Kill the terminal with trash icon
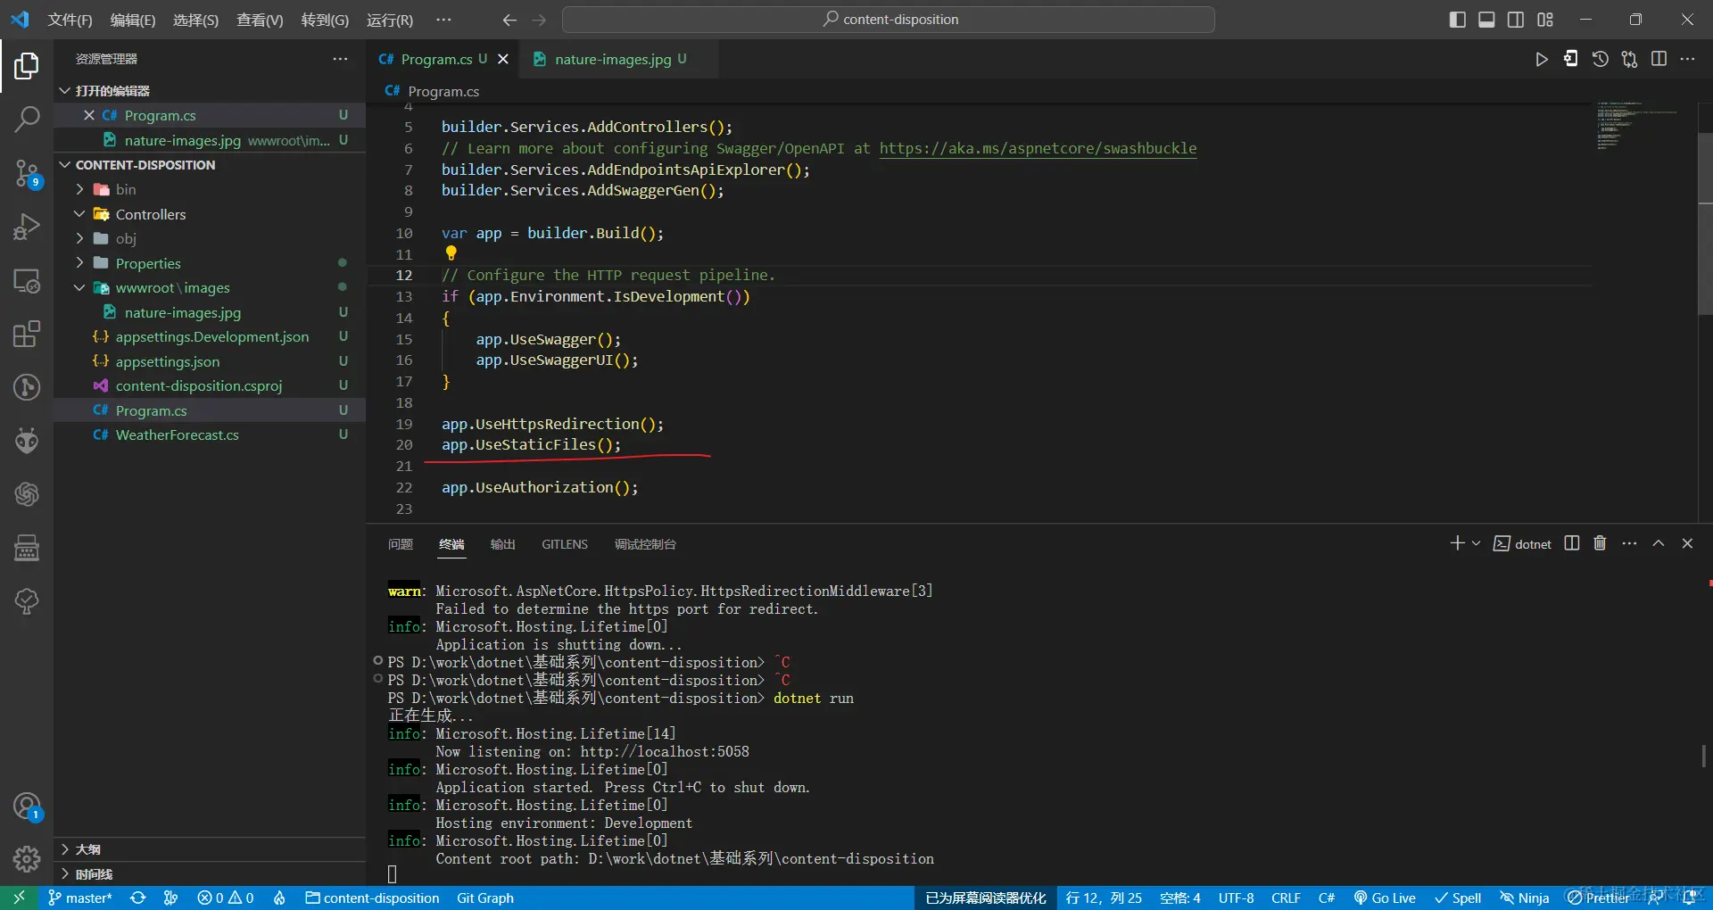 point(1600,543)
